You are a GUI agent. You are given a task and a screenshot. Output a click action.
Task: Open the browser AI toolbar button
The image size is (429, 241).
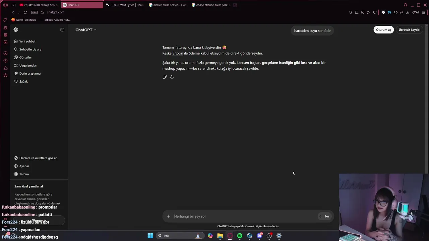click(x=416, y=12)
